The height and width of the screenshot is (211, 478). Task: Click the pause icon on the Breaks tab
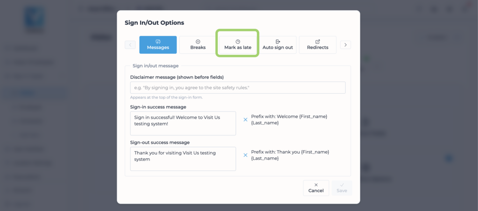point(198,42)
